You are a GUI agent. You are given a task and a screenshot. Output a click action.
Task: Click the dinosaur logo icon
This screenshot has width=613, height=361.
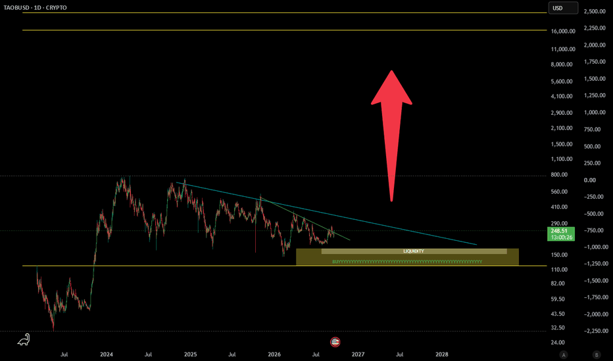point(24,339)
